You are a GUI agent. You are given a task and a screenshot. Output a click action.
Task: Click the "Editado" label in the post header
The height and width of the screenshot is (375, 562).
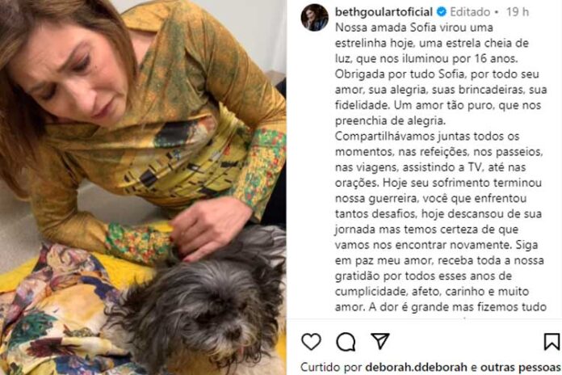(470, 12)
